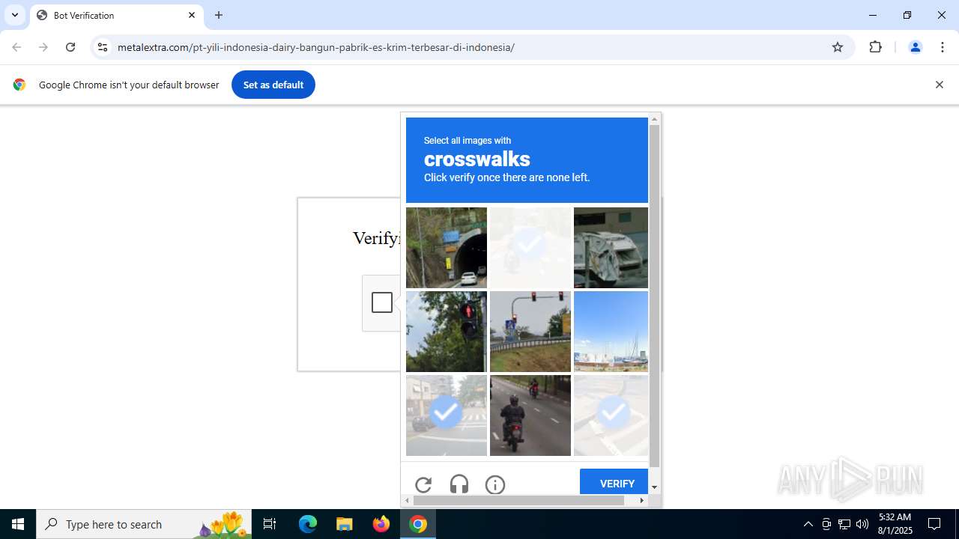Viewport: 959px width, 539px height.
Task: Expand the tab search dropdown
Action: click(14, 15)
